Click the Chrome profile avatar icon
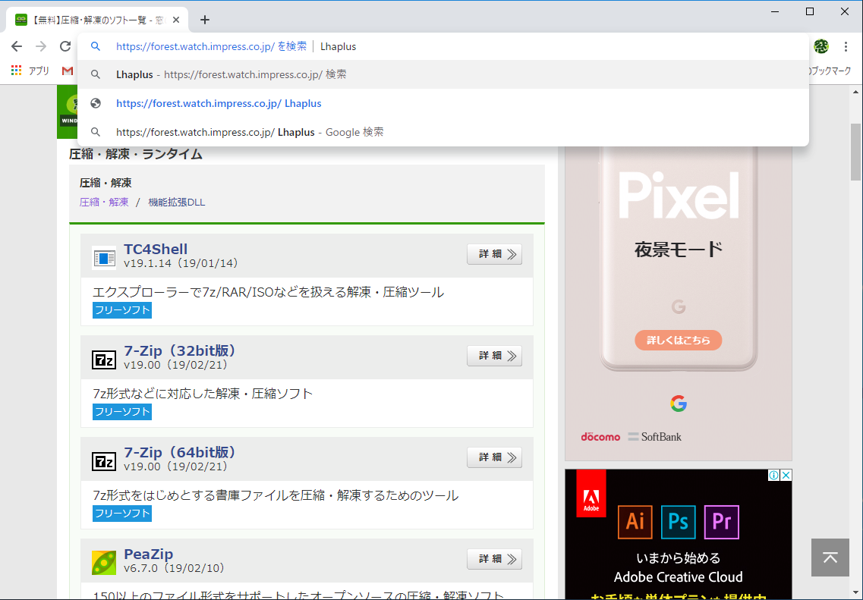The height and width of the screenshot is (600, 863). click(x=820, y=46)
